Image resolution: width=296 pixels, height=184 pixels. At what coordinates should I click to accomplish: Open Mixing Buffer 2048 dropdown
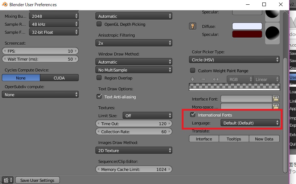pyautogui.click(x=54, y=16)
